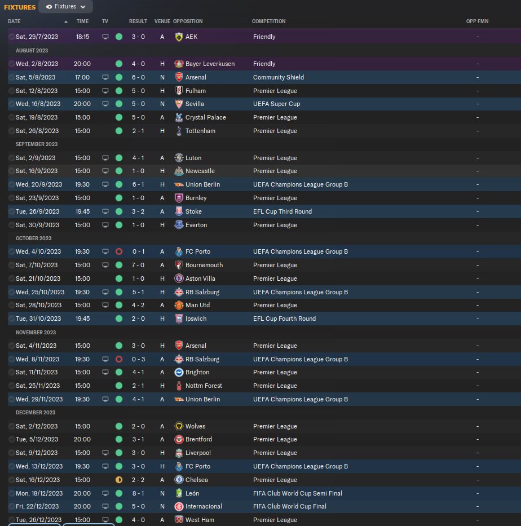The width and height of the screenshot is (521, 526).
Task: Click the yellow draw indicator for Chelsea match
Action: (x=119, y=480)
